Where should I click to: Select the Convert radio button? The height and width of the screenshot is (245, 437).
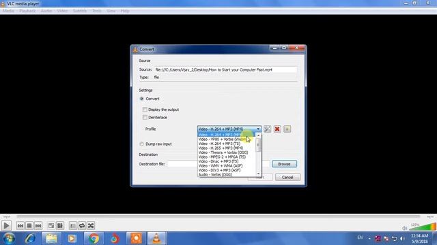(x=141, y=99)
